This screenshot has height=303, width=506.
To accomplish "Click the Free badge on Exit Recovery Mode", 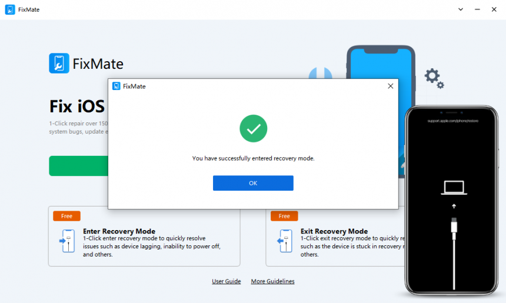I will (x=284, y=216).
